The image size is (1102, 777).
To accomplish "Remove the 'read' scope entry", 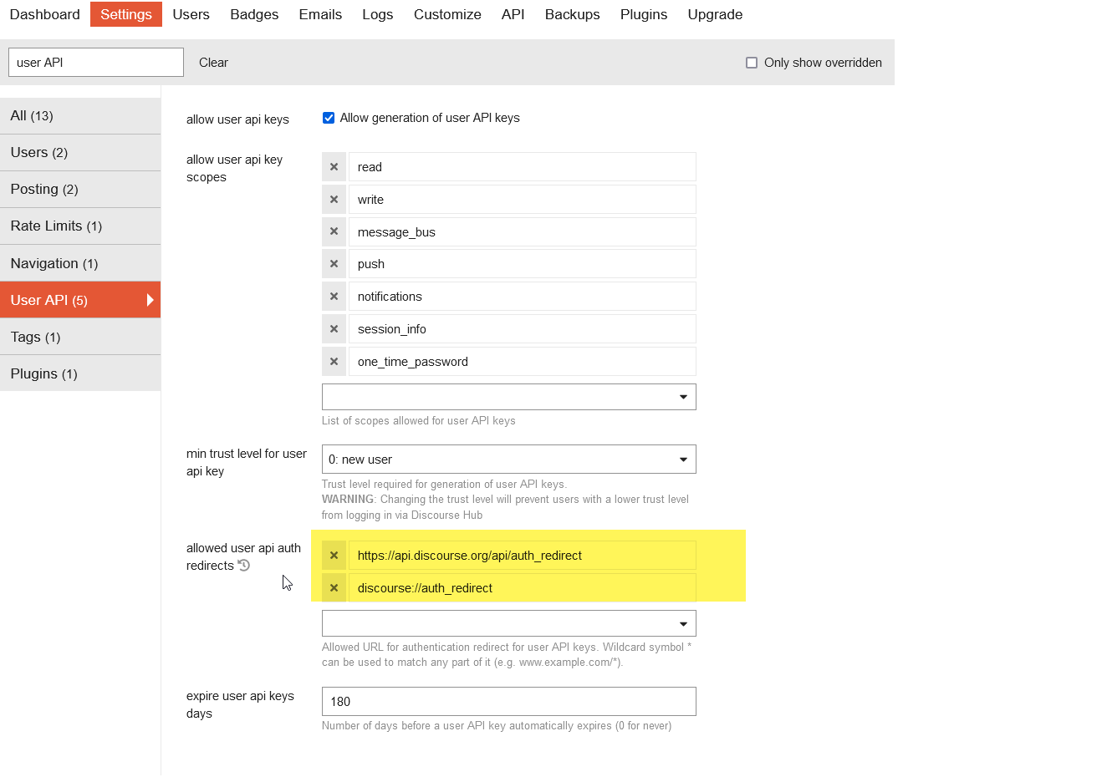I will [334, 167].
